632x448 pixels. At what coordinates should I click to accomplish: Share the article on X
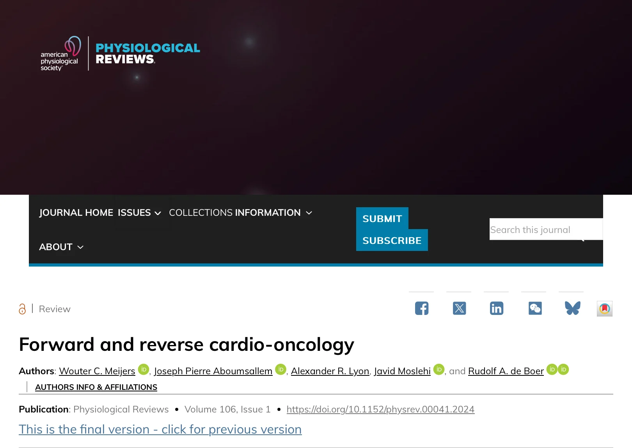[459, 308]
